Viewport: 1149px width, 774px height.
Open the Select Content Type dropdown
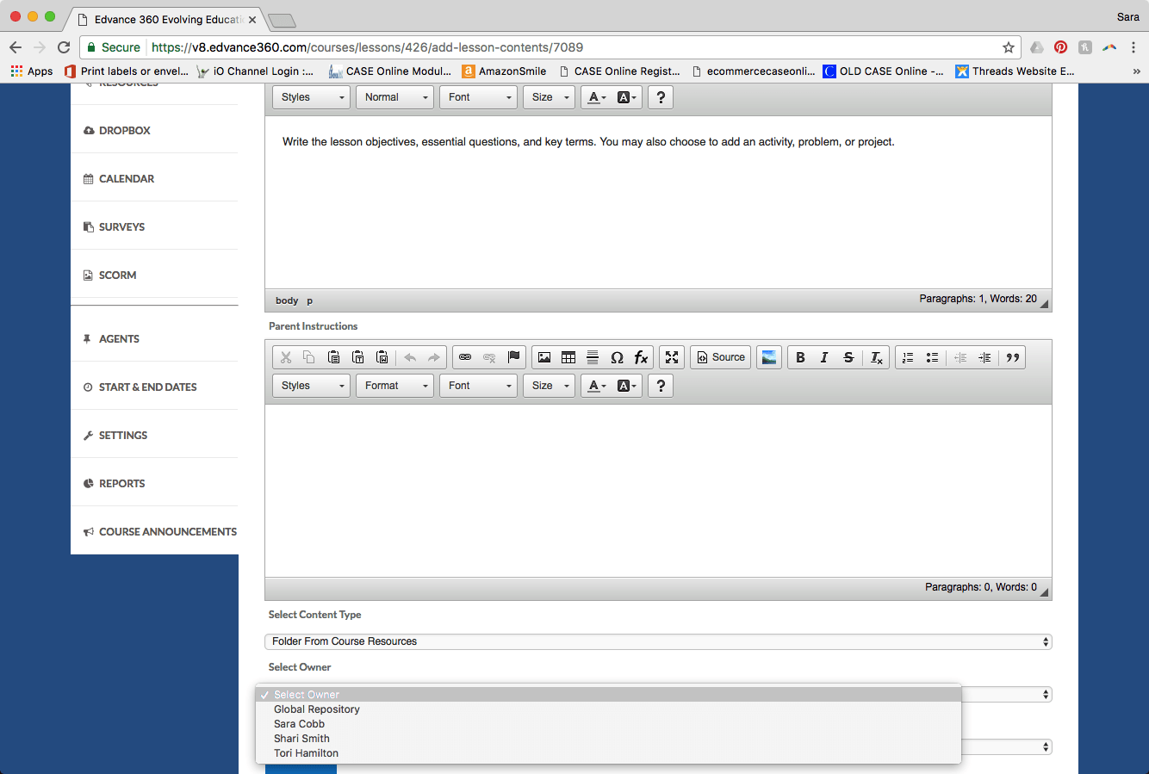pos(657,641)
